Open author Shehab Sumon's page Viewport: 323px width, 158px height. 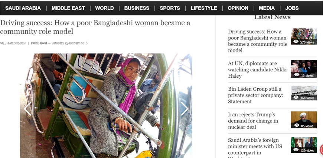[x=13, y=43]
